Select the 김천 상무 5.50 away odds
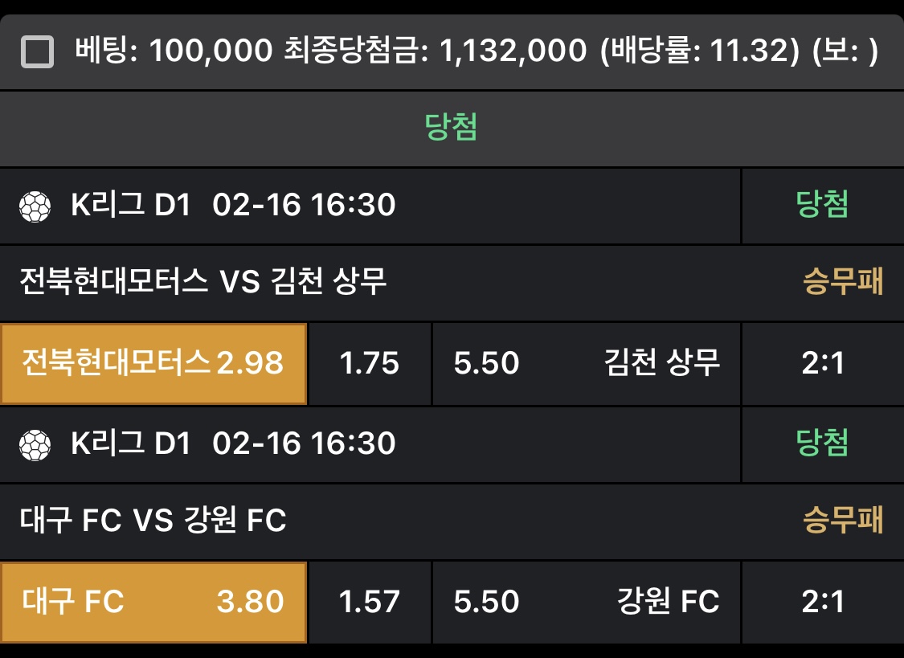This screenshot has height=658, width=904. point(586,363)
